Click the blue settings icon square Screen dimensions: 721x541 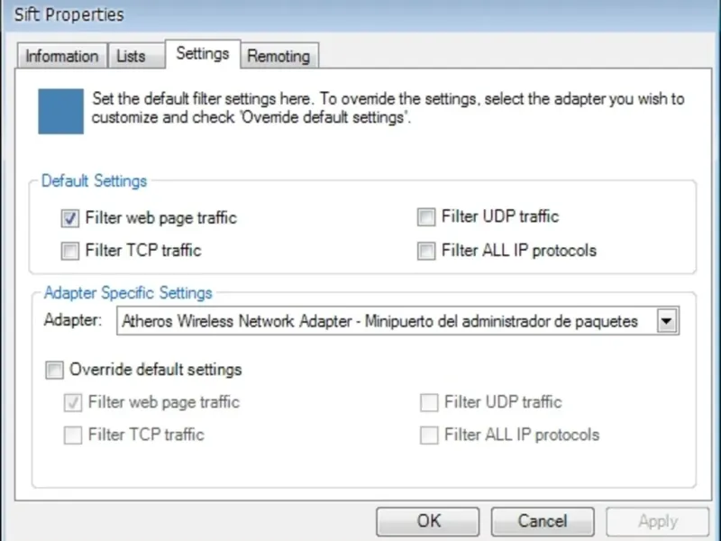60,111
